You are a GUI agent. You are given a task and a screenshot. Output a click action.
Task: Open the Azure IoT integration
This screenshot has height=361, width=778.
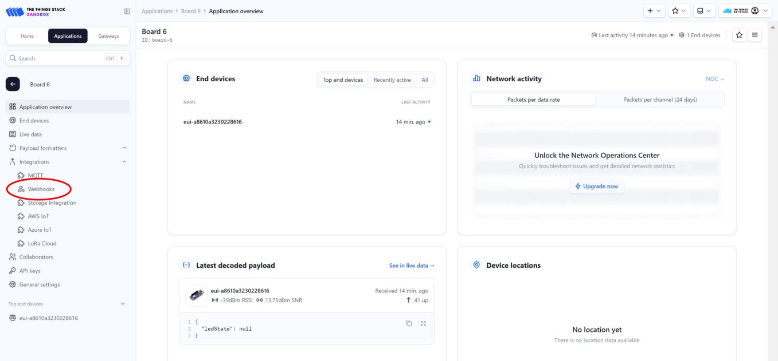tap(40, 229)
